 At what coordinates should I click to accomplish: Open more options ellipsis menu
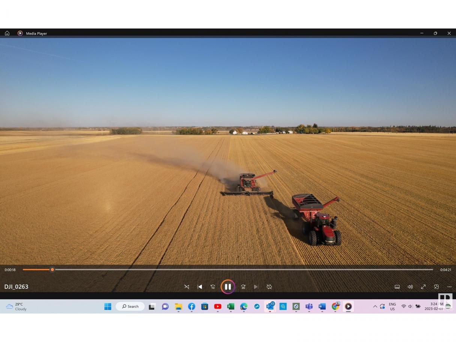click(449, 287)
